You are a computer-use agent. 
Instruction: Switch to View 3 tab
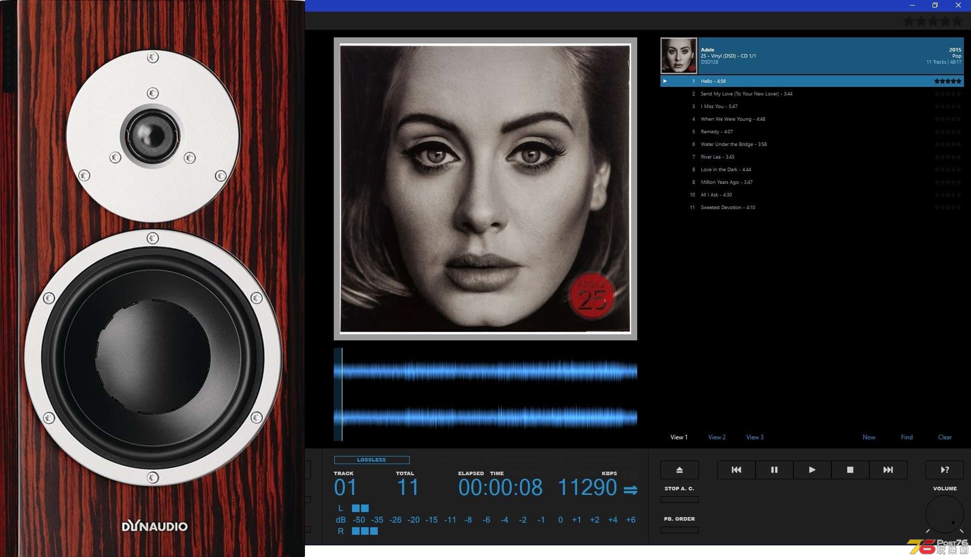click(755, 437)
